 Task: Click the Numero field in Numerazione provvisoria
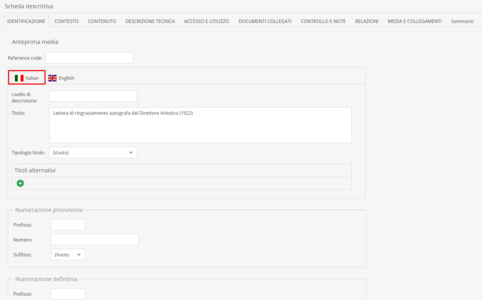[x=95, y=240]
